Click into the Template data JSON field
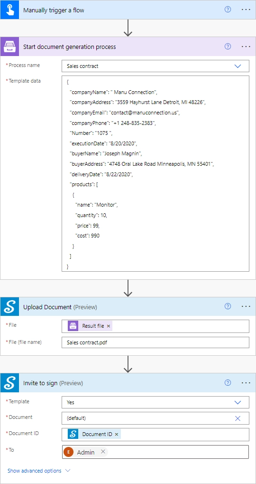Screen dimensions: 256x484 click(x=155, y=173)
